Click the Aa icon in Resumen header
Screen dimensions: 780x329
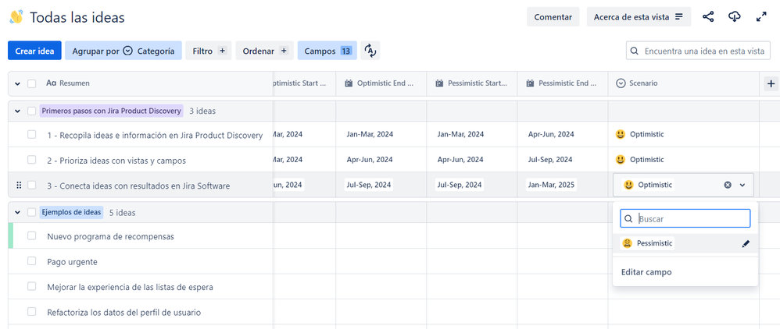pyautogui.click(x=51, y=83)
